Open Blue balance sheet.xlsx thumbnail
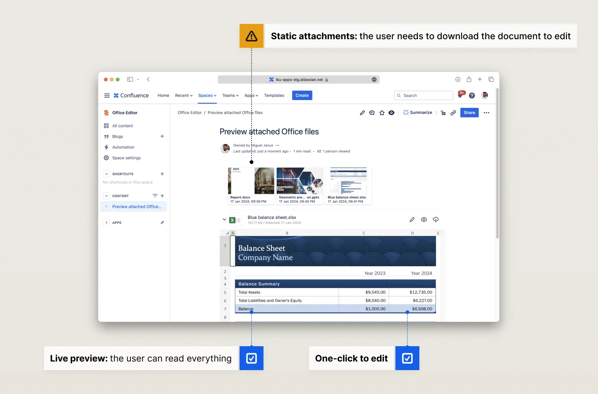The height and width of the screenshot is (394, 598). pos(348,186)
